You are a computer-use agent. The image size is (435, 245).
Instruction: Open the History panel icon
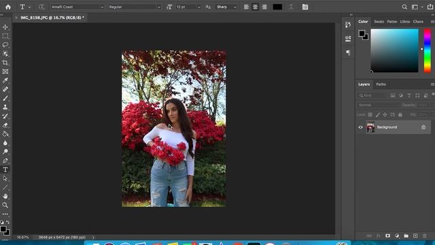pyautogui.click(x=348, y=24)
